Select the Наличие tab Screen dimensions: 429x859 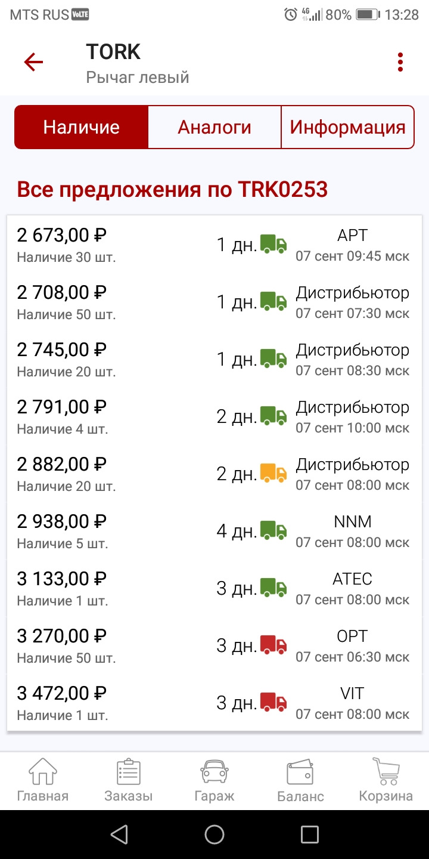coord(81,127)
